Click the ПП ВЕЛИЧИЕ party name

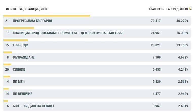[x=23, y=94]
